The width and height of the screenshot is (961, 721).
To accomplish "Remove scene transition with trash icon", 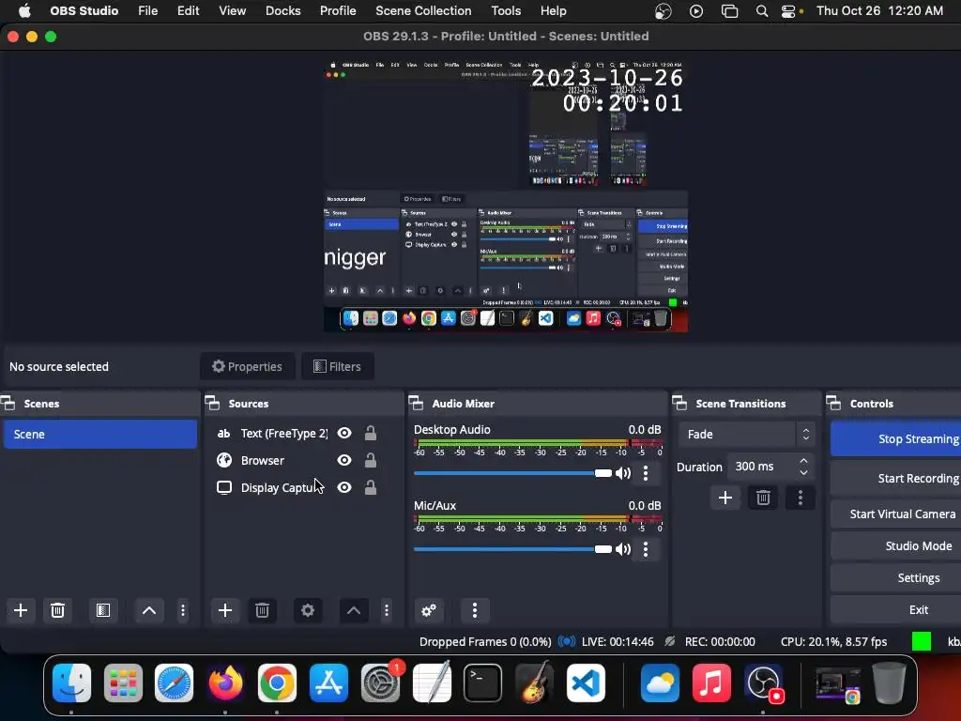I will click(x=763, y=498).
